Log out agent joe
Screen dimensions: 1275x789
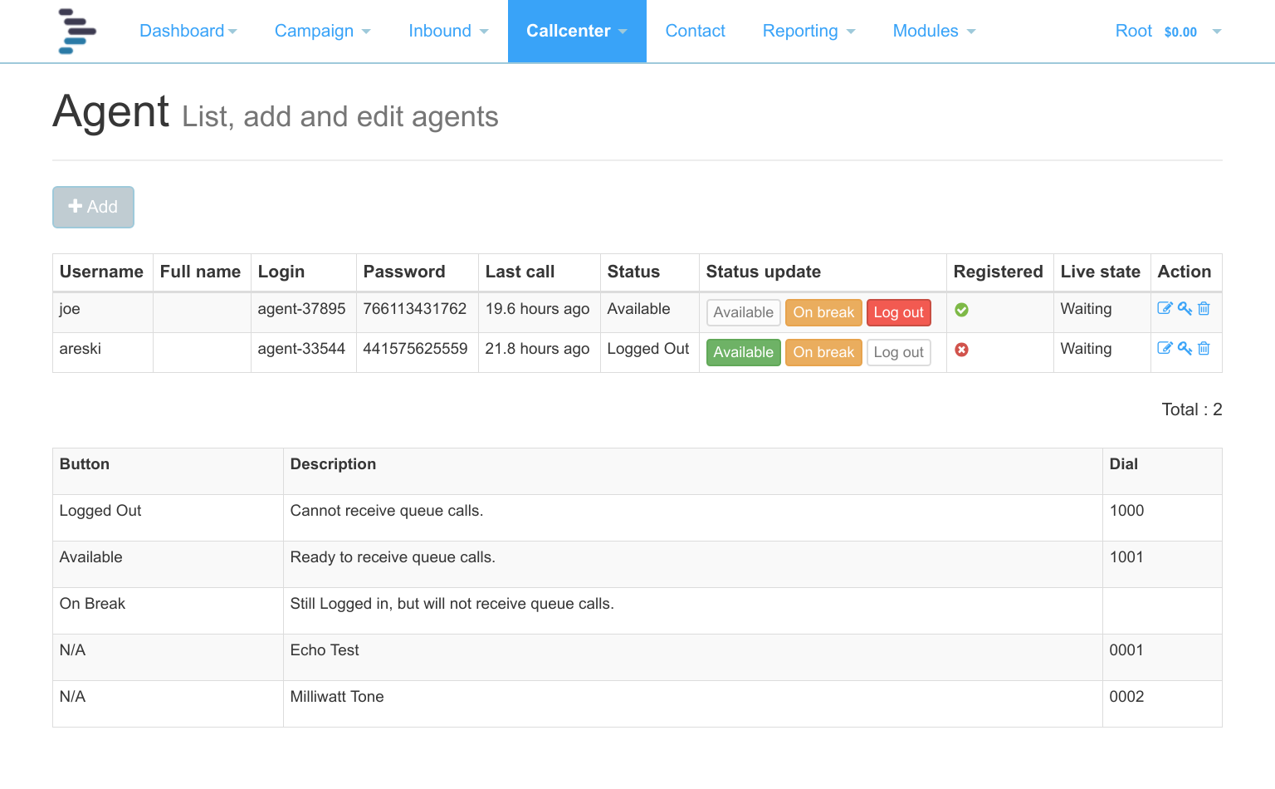pos(898,312)
